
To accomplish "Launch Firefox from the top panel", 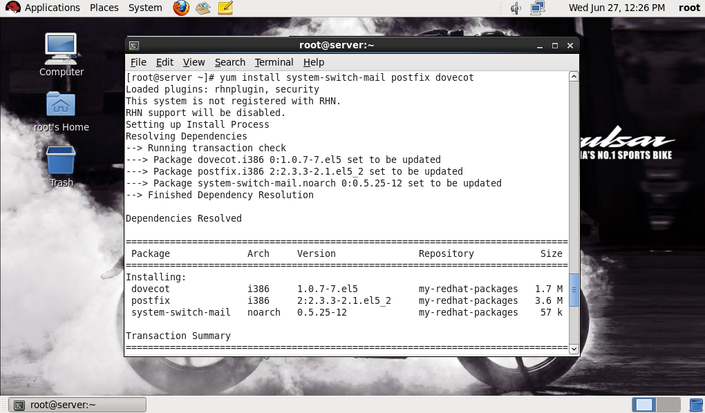I will [x=181, y=8].
